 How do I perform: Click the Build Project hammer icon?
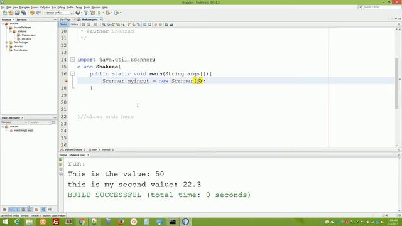pyautogui.click(x=86, y=13)
